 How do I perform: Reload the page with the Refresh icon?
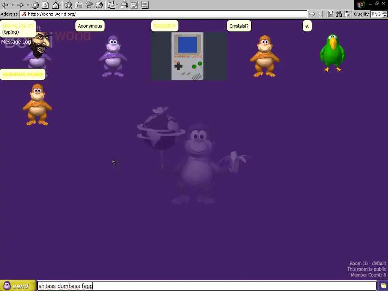[45, 5]
